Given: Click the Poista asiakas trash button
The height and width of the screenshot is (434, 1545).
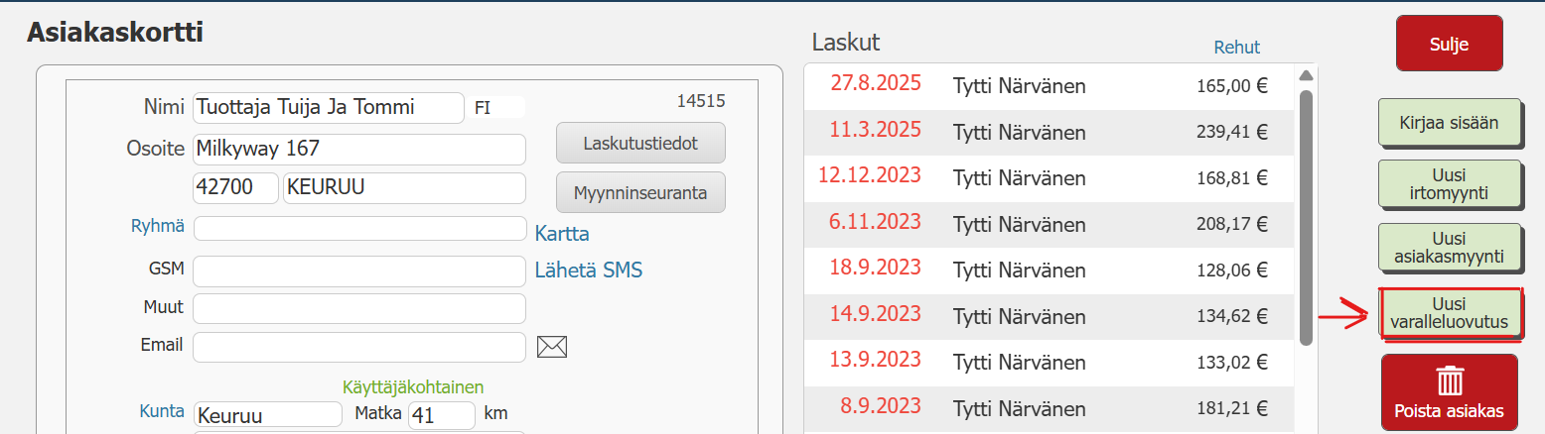Looking at the screenshot, I should click(1449, 392).
